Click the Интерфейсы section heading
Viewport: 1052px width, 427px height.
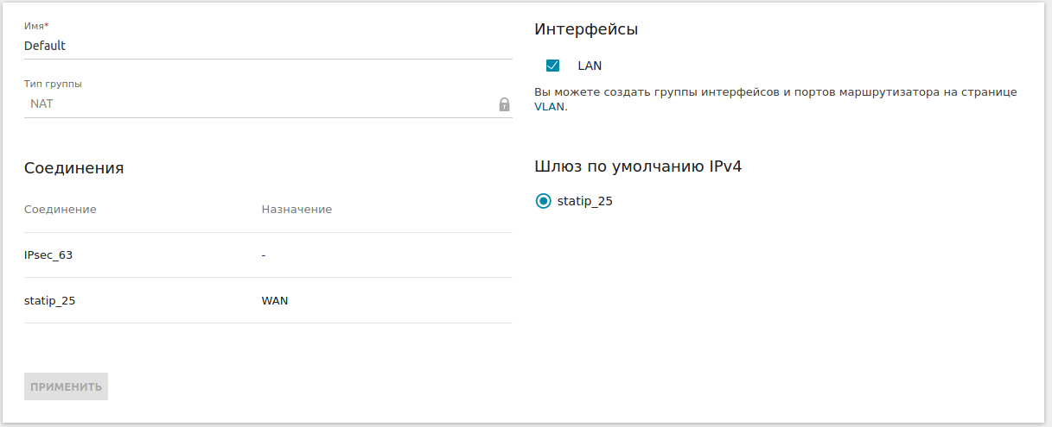586,29
